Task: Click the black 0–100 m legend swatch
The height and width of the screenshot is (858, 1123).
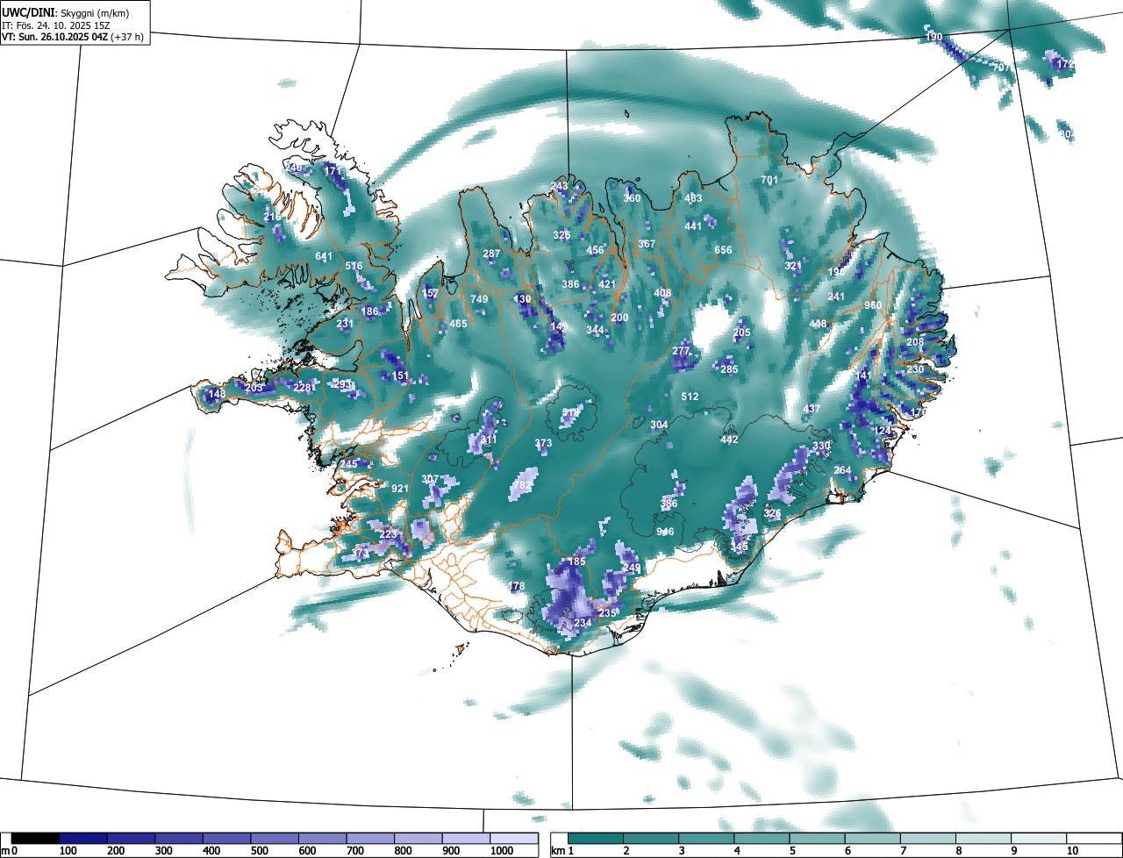Action: click(36, 839)
